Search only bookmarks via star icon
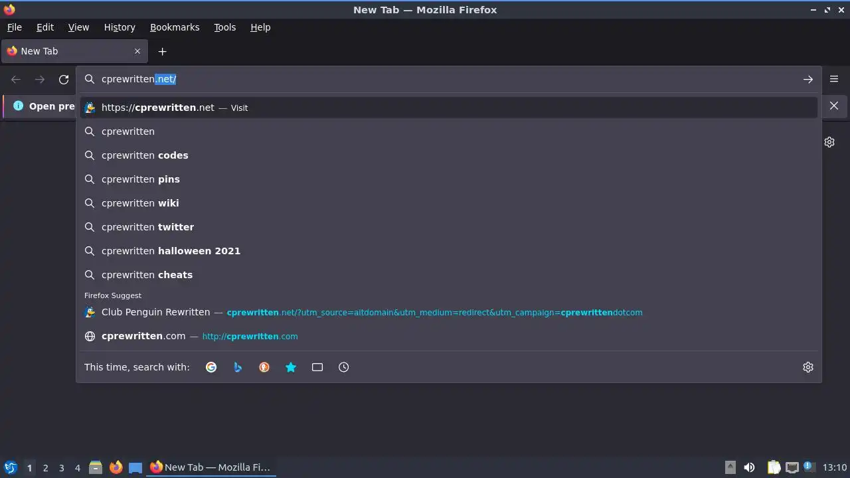 point(291,367)
